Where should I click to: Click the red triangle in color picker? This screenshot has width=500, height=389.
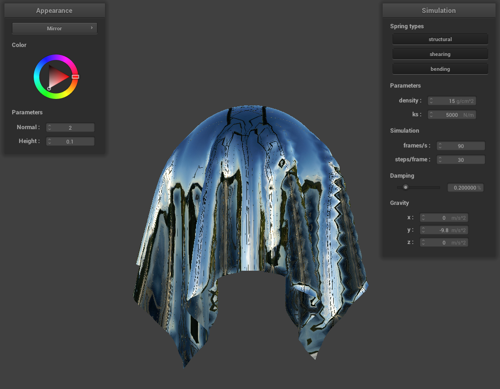click(x=57, y=77)
